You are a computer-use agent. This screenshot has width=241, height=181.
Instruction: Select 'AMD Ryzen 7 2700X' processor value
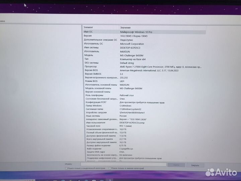[x=161, y=67]
